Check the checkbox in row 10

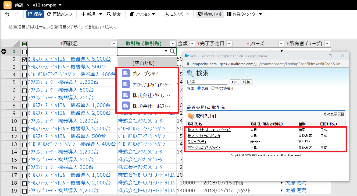[x=24, y=121]
